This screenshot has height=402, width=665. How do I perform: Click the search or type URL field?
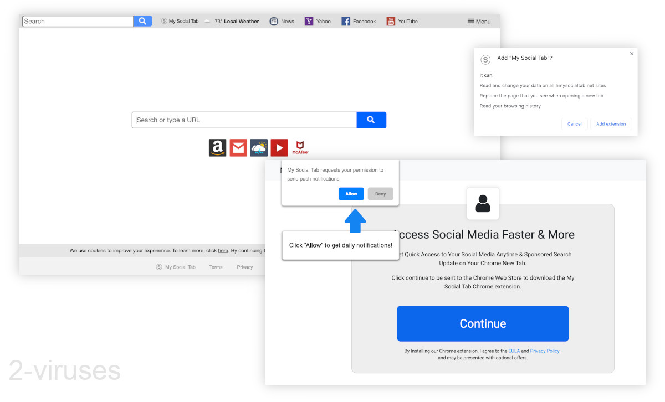[244, 120]
